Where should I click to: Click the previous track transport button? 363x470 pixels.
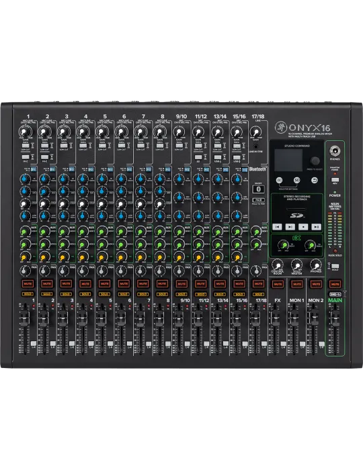click(x=277, y=227)
